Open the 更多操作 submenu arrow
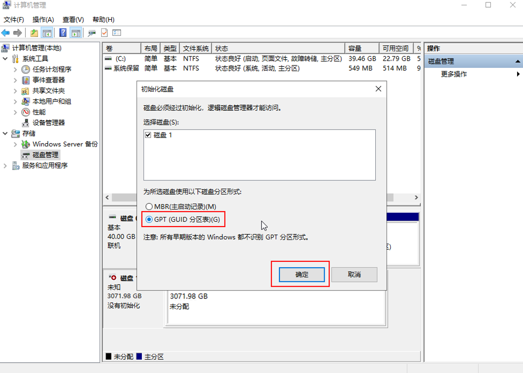 [x=518, y=74]
